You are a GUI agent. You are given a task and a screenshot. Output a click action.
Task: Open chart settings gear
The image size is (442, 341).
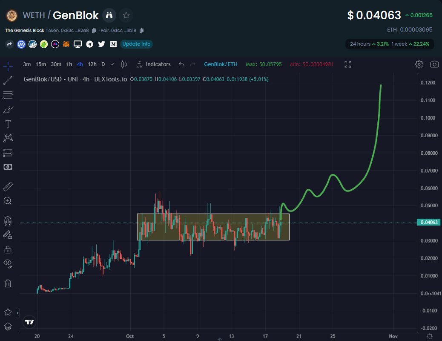[419, 64]
